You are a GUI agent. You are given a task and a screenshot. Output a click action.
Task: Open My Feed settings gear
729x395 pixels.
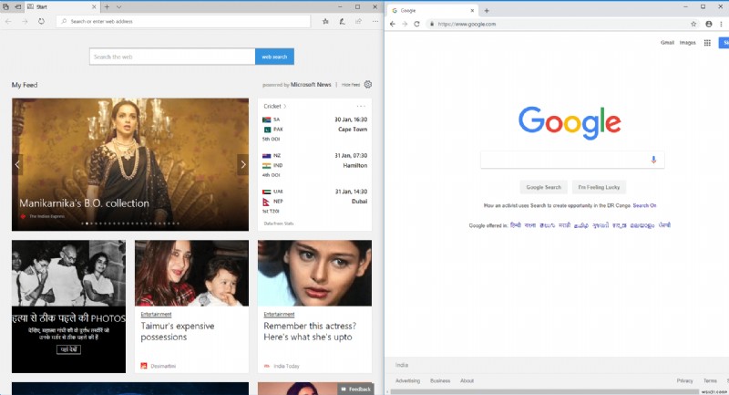pos(368,84)
